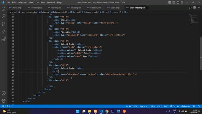Open the Manage gear icon
The height and width of the screenshot is (114, 202).
[3, 101]
